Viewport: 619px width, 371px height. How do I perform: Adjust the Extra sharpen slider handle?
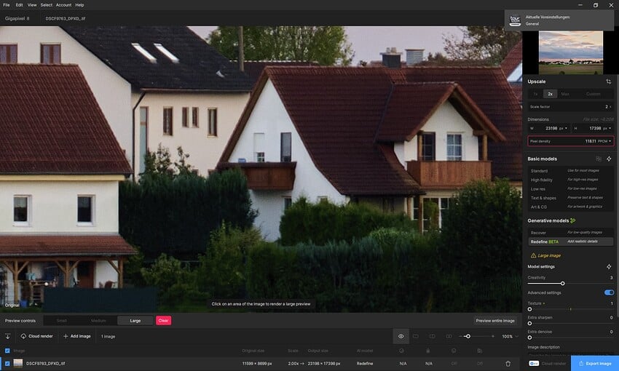[529, 324]
